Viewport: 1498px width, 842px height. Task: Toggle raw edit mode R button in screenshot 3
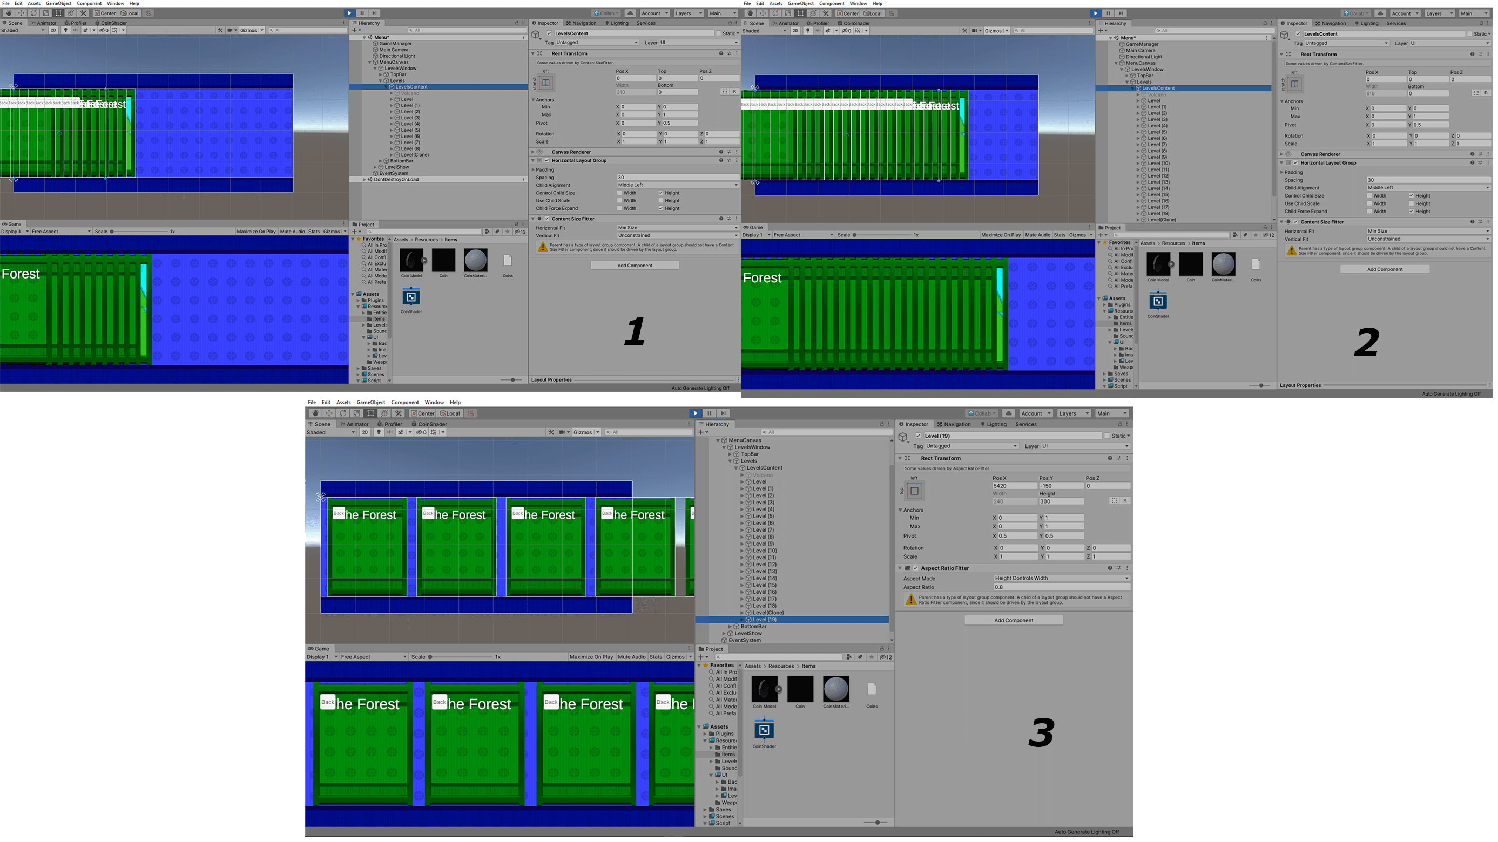(x=1125, y=501)
